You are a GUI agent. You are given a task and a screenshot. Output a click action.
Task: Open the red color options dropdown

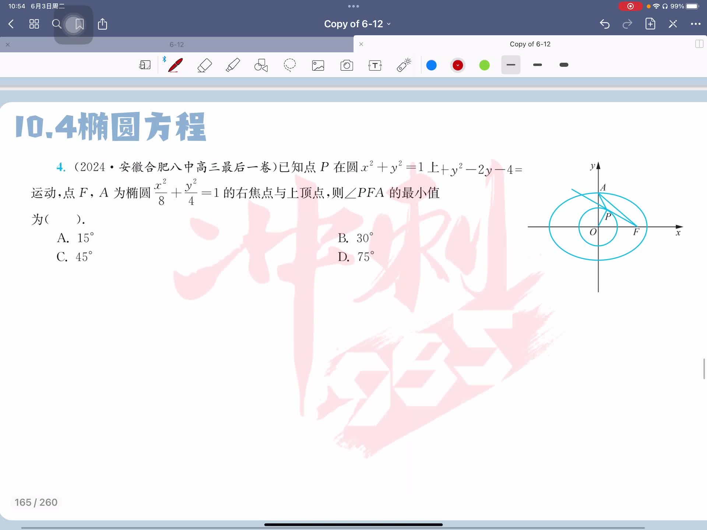click(x=458, y=65)
